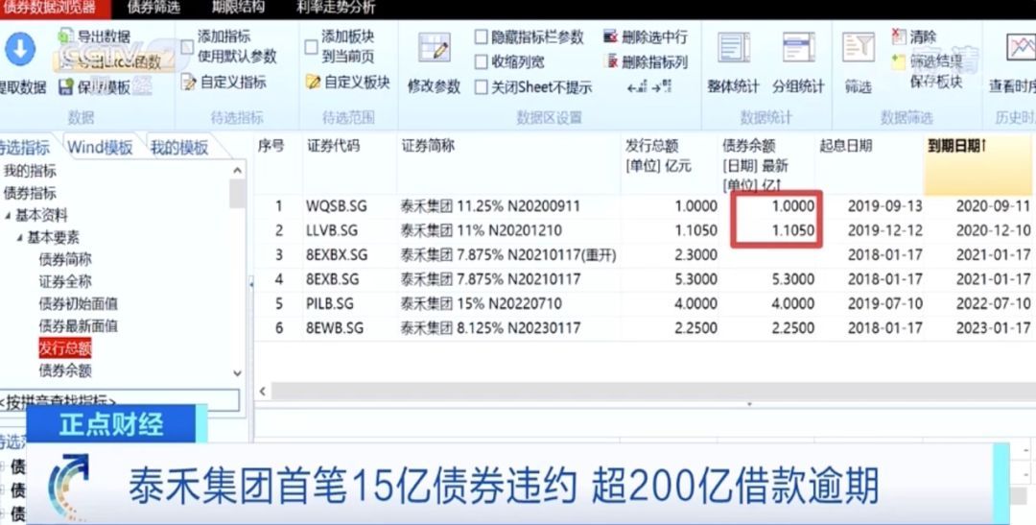Click 删除指标列 icon

coord(610,62)
